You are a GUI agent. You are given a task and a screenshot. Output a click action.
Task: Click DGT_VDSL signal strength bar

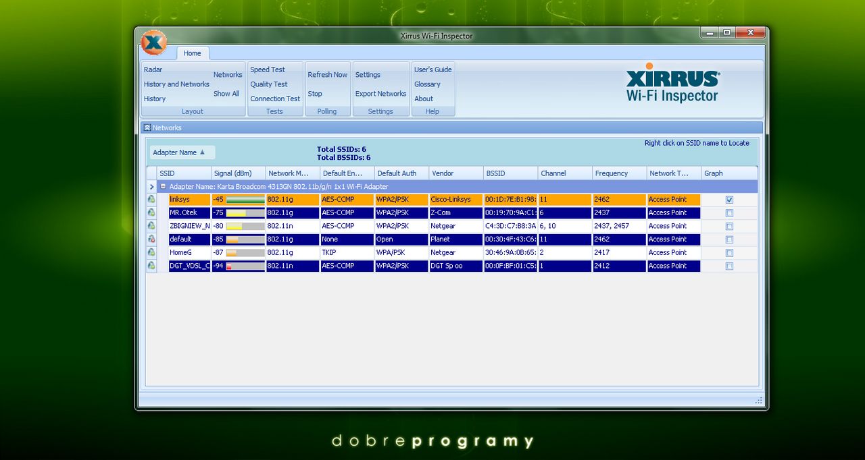(245, 266)
